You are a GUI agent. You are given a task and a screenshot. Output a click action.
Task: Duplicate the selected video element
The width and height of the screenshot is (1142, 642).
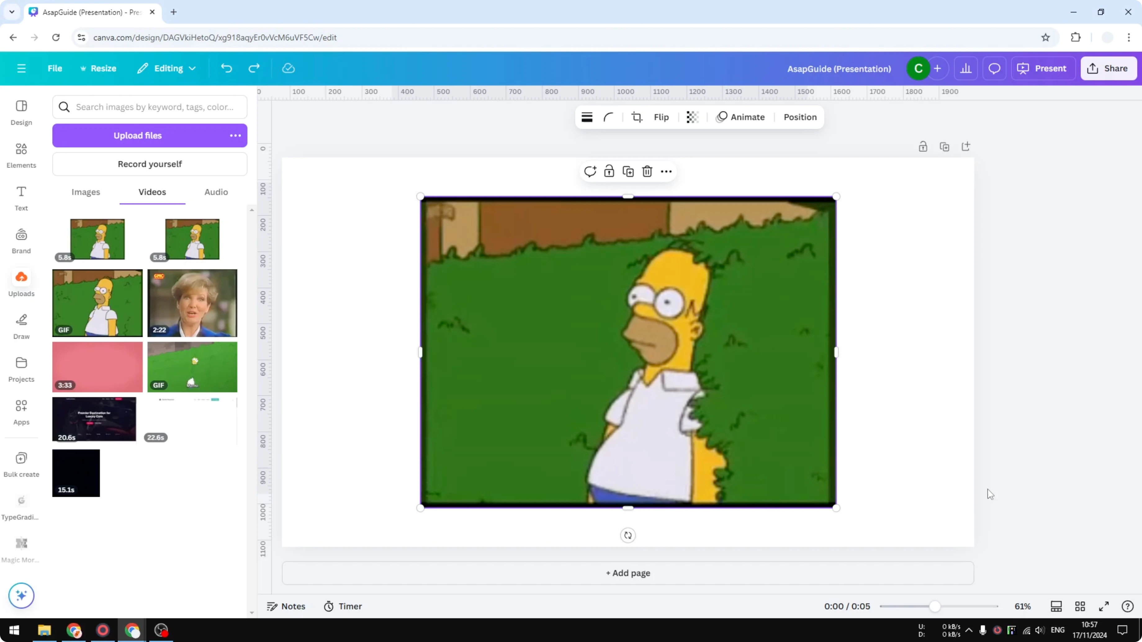(628, 171)
